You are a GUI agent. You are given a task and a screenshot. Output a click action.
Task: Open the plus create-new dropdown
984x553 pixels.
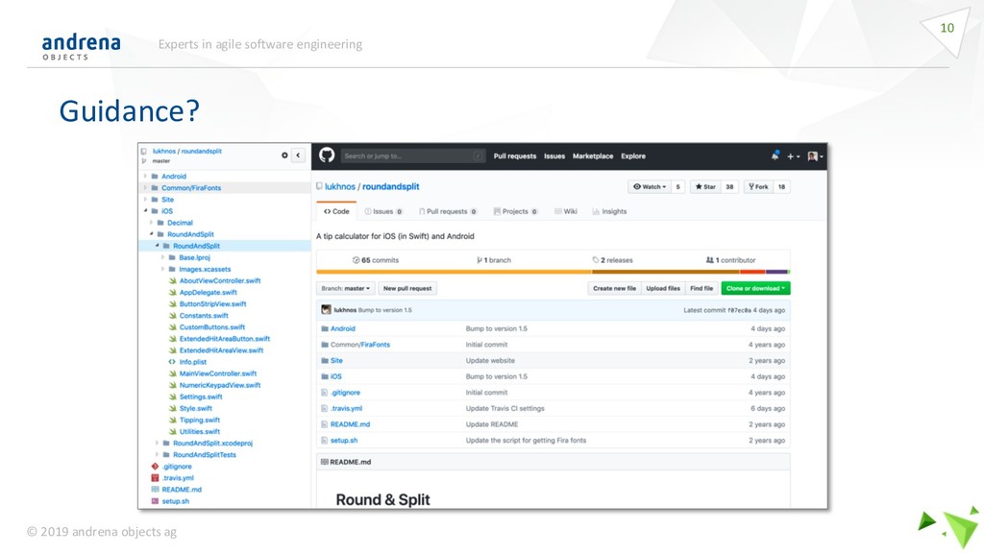(x=793, y=156)
